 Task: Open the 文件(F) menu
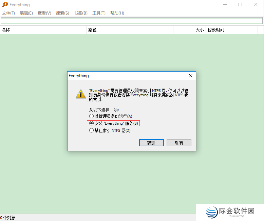pos(8,13)
